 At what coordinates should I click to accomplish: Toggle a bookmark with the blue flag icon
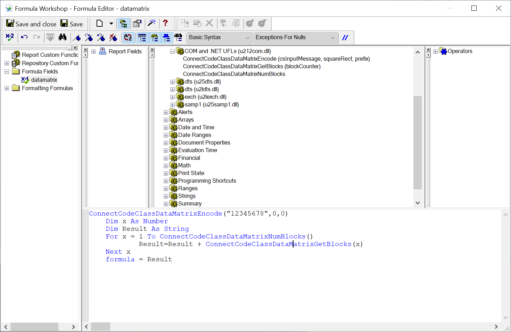coord(77,37)
